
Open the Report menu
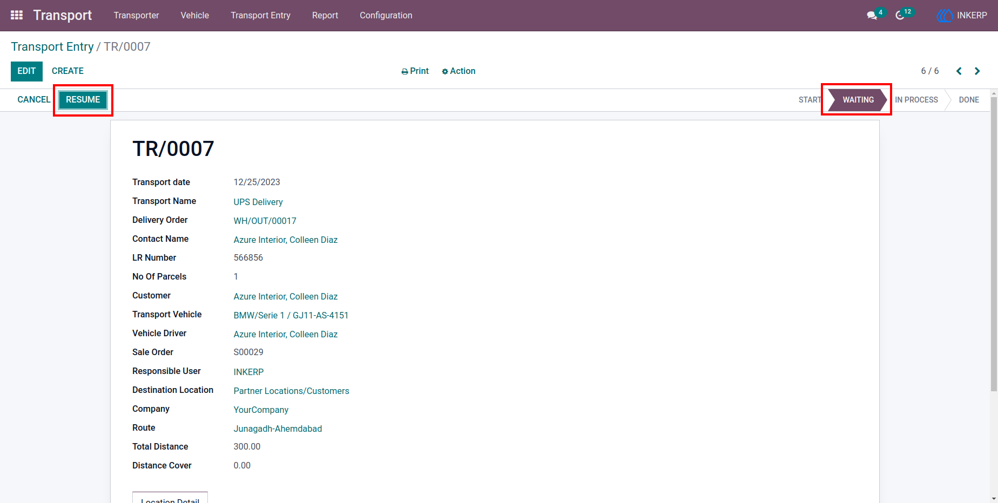point(325,16)
